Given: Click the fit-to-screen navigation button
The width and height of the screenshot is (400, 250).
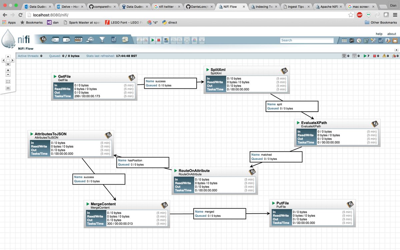Looking at the screenshot, I should 8,81.
